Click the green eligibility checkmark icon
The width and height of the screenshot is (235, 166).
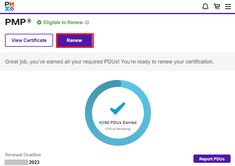pos(39,22)
